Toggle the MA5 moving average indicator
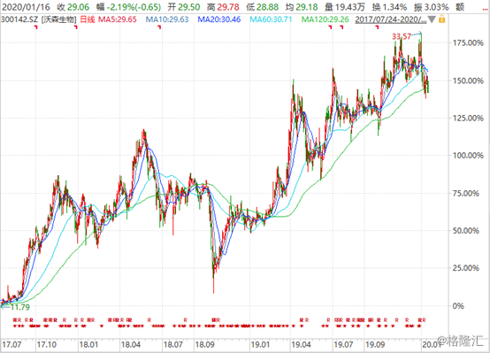Image resolution: width=490 pixels, height=353 pixels. point(118,19)
